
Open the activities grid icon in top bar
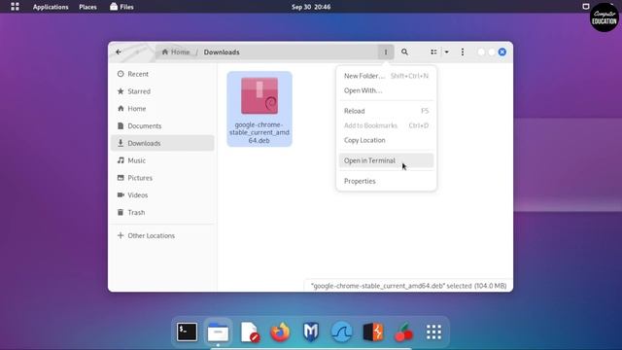(15, 7)
